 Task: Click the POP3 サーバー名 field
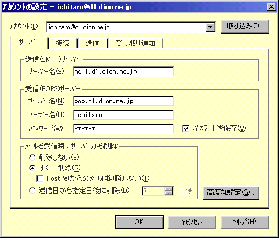click(x=123, y=101)
